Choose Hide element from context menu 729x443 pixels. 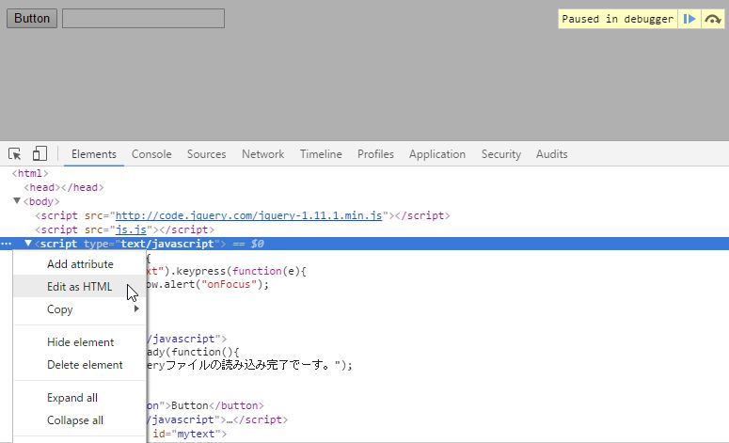click(80, 342)
